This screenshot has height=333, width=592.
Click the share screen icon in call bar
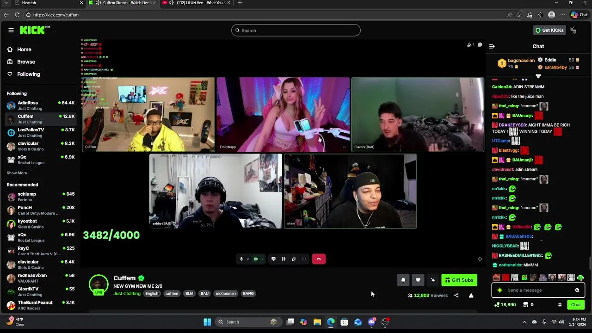pyautogui.click(x=273, y=259)
